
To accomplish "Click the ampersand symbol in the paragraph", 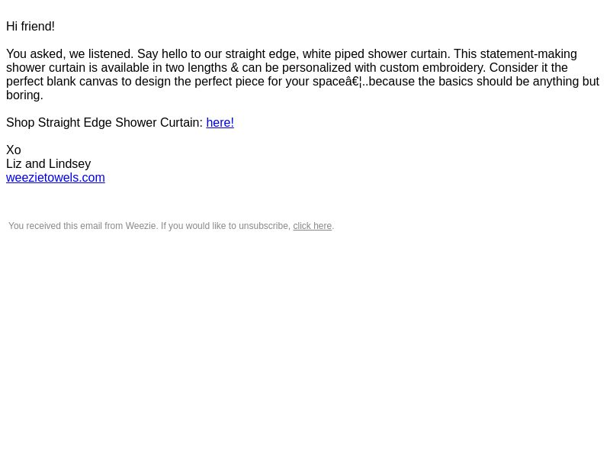I will (235, 67).
